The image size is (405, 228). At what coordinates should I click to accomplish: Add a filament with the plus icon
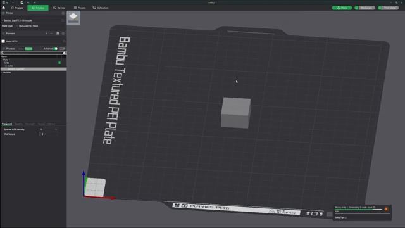pos(46,34)
